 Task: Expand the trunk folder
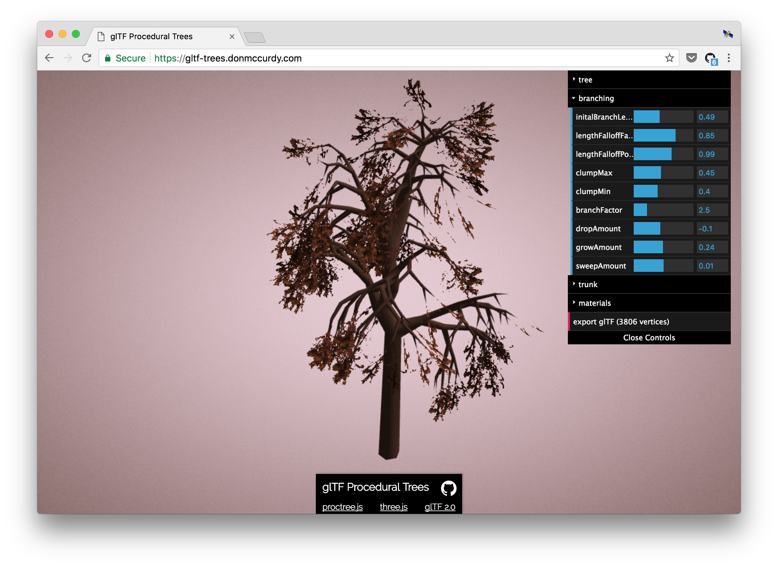coord(587,284)
